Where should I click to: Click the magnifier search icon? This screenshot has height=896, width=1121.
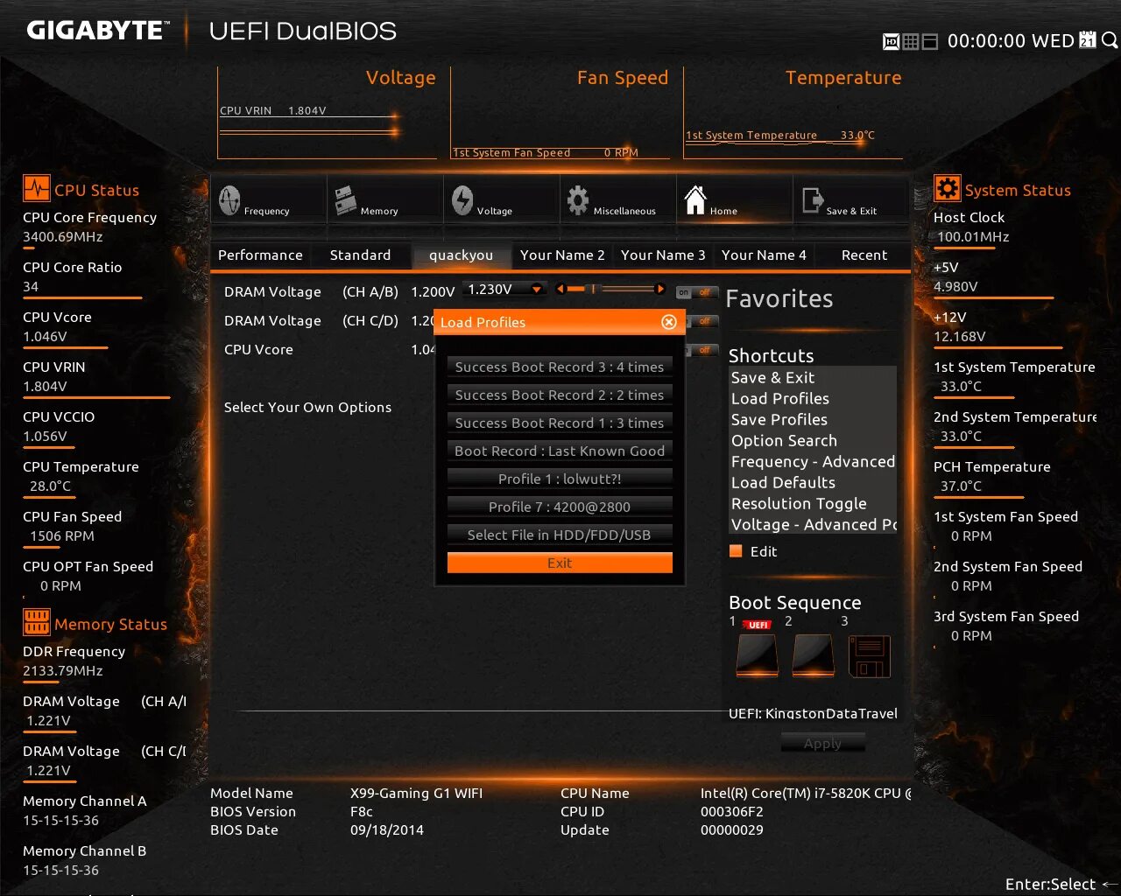click(x=1110, y=40)
